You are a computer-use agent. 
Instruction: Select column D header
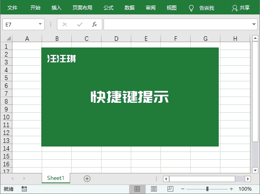click(116, 38)
